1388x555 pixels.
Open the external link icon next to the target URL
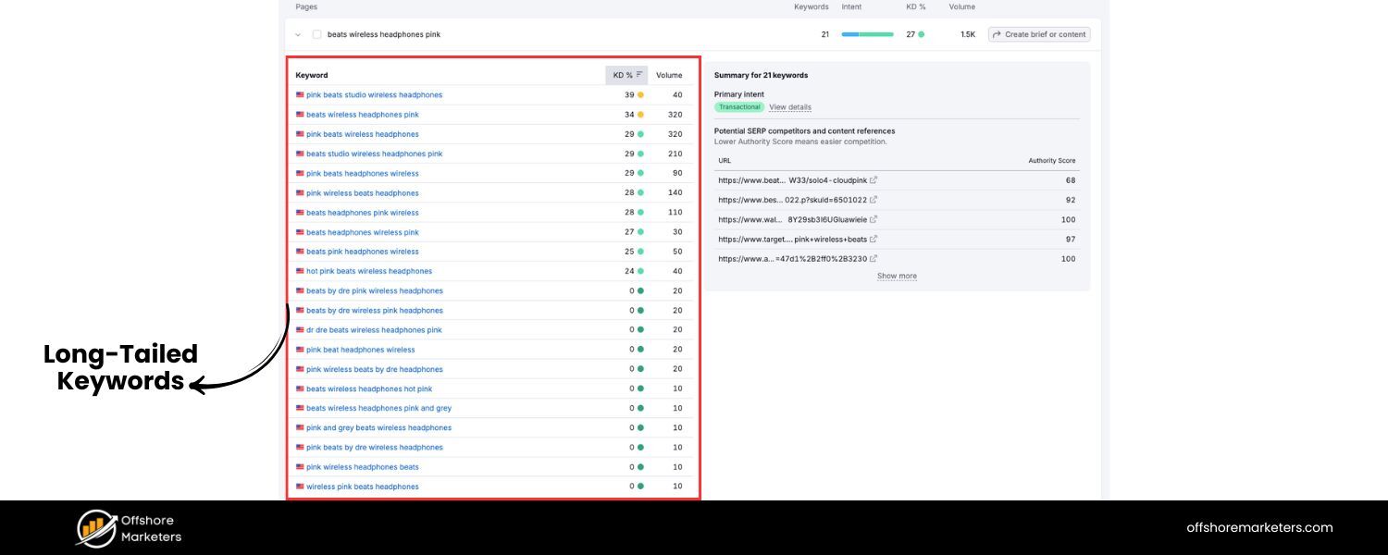[x=872, y=239]
